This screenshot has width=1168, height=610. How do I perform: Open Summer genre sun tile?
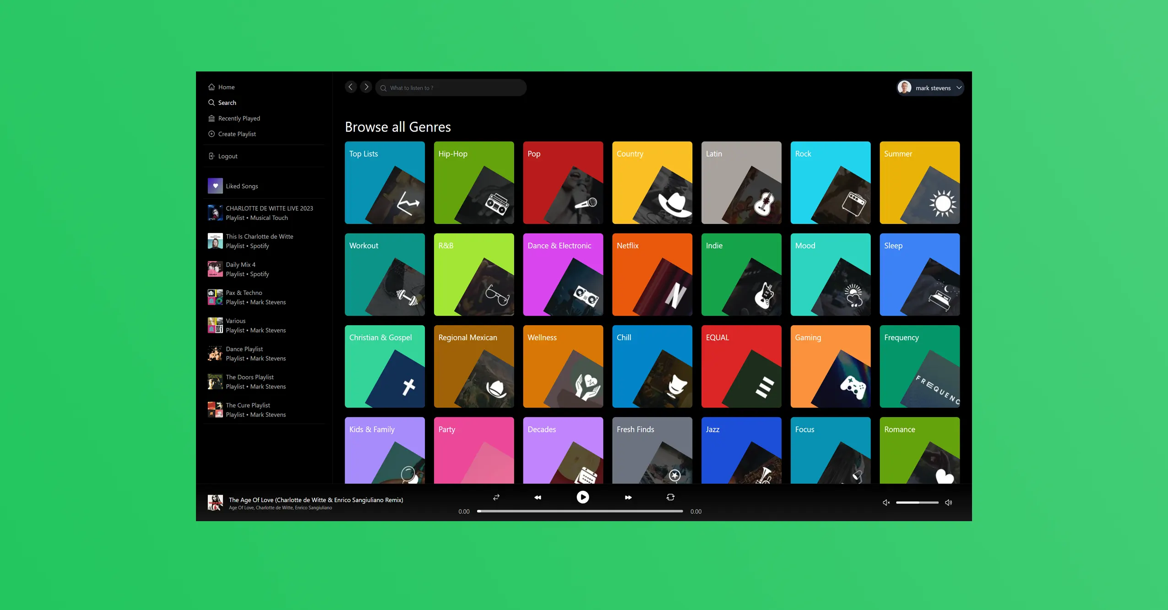pyautogui.click(x=920, y=183)
